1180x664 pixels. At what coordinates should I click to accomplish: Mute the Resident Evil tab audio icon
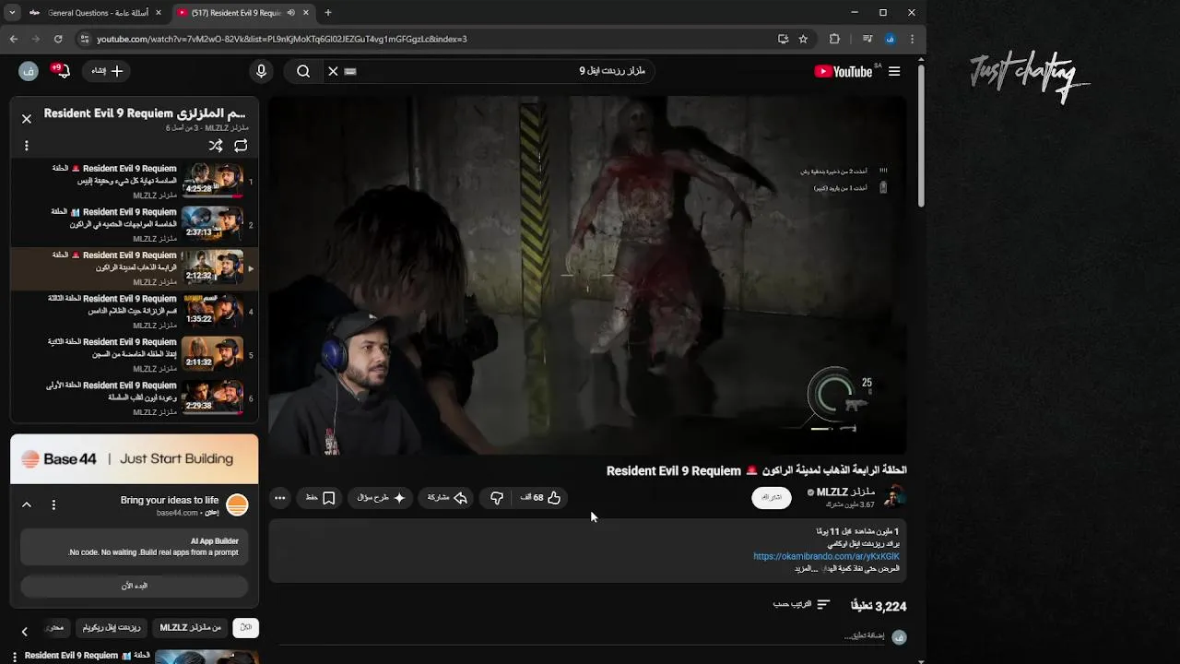click(x=291, y=13)
